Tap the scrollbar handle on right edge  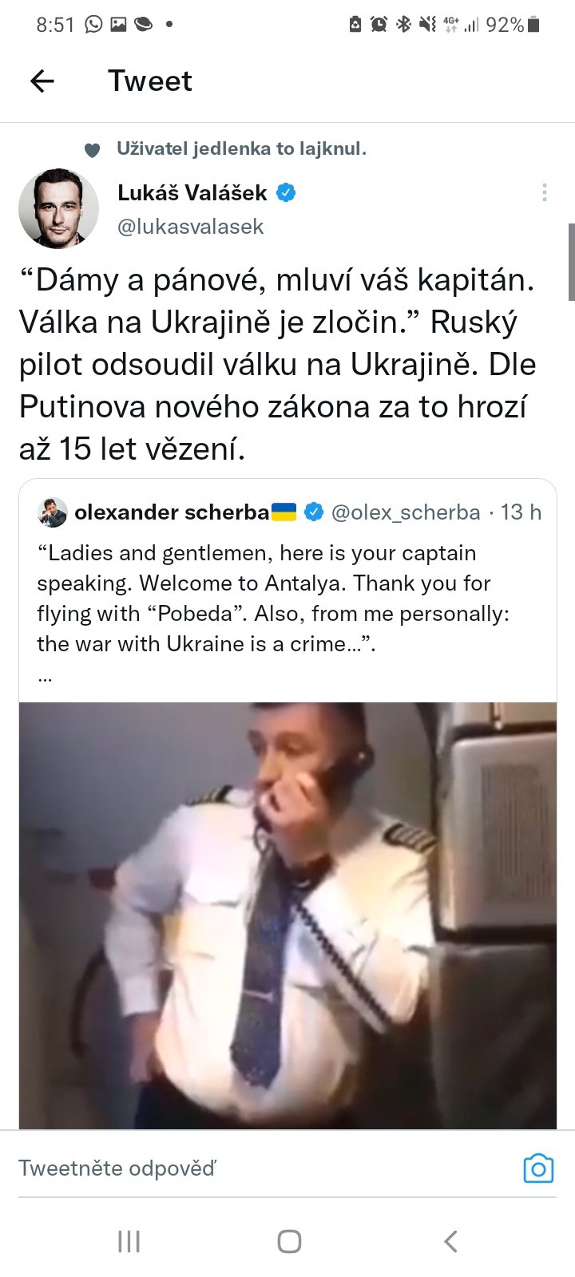pyautogui.click(x=571, y=262)
